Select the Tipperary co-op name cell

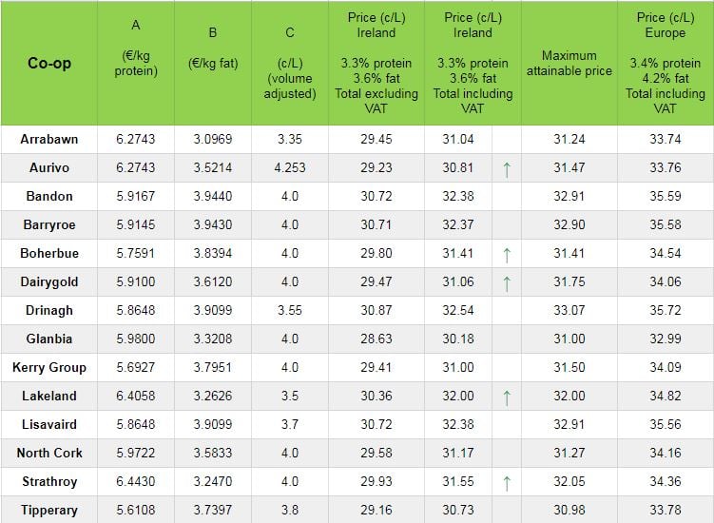[48, 511]
